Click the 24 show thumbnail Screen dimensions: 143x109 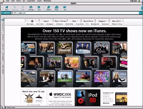(x=72, y=63)
